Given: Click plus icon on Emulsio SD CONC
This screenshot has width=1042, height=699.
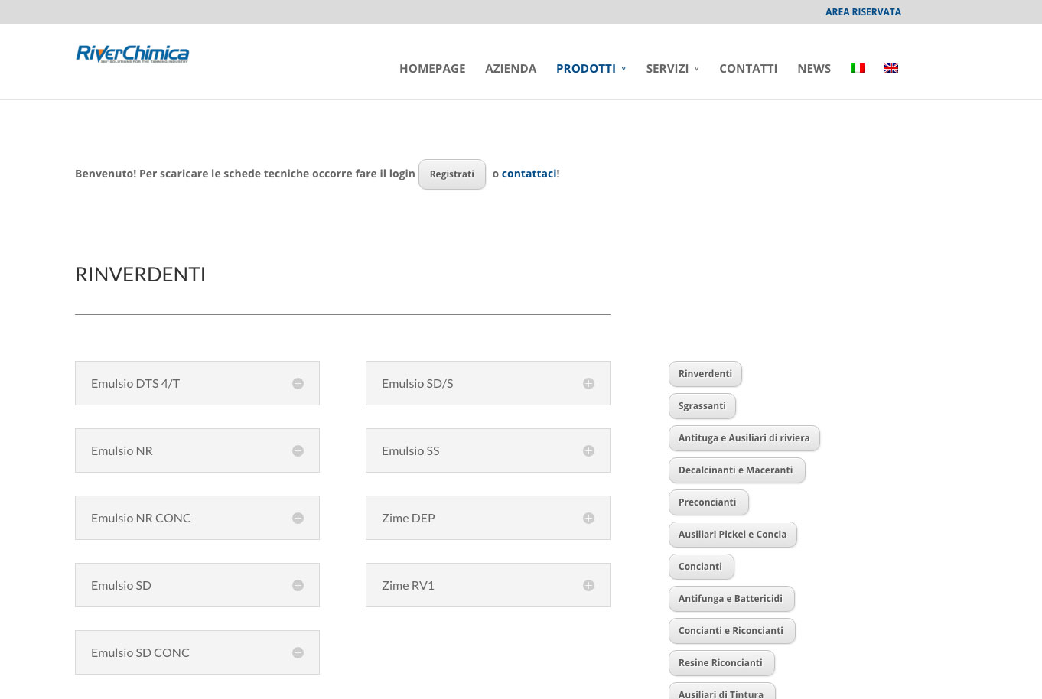Looking at the screenshot, I should pyautogui.click(x=298, y=653).
